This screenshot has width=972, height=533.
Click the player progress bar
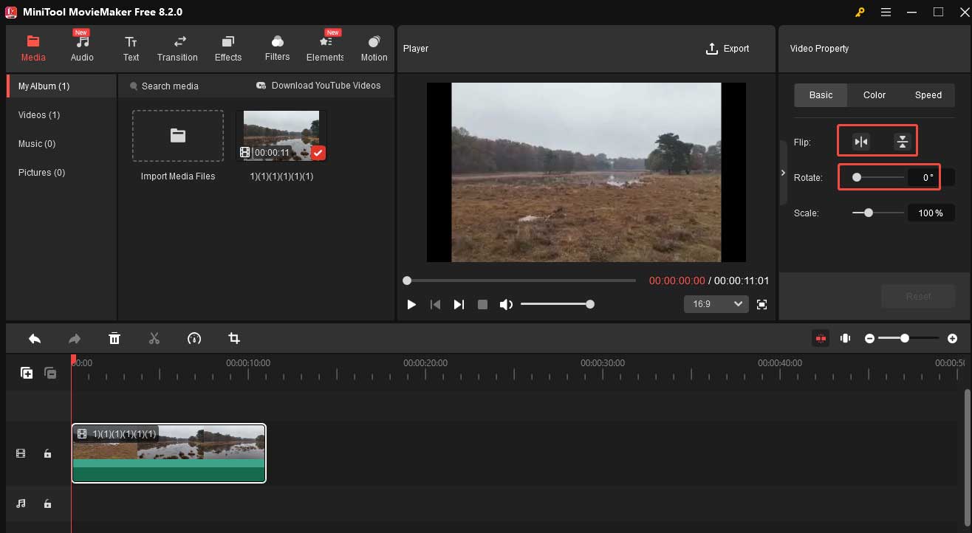tap(521, 281)
